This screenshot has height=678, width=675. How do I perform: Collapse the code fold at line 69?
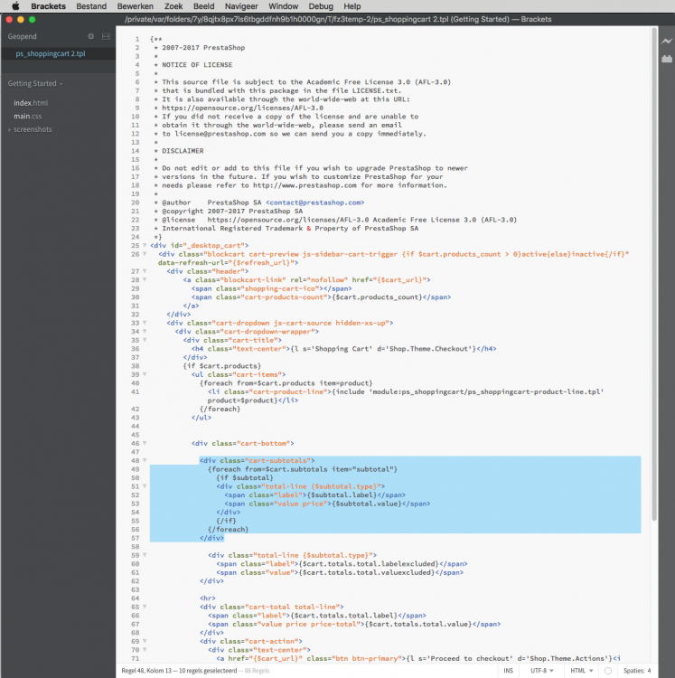tap(145, 641)
